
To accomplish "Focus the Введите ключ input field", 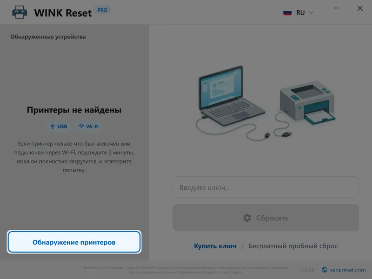I will point(266,187).
